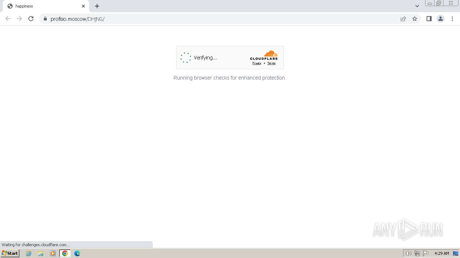Viewport: 460px width, 258px height.
Task: Open the volume control in the tray
Action: point(409,253)
